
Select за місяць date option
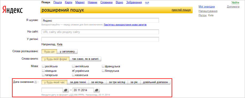97,82
